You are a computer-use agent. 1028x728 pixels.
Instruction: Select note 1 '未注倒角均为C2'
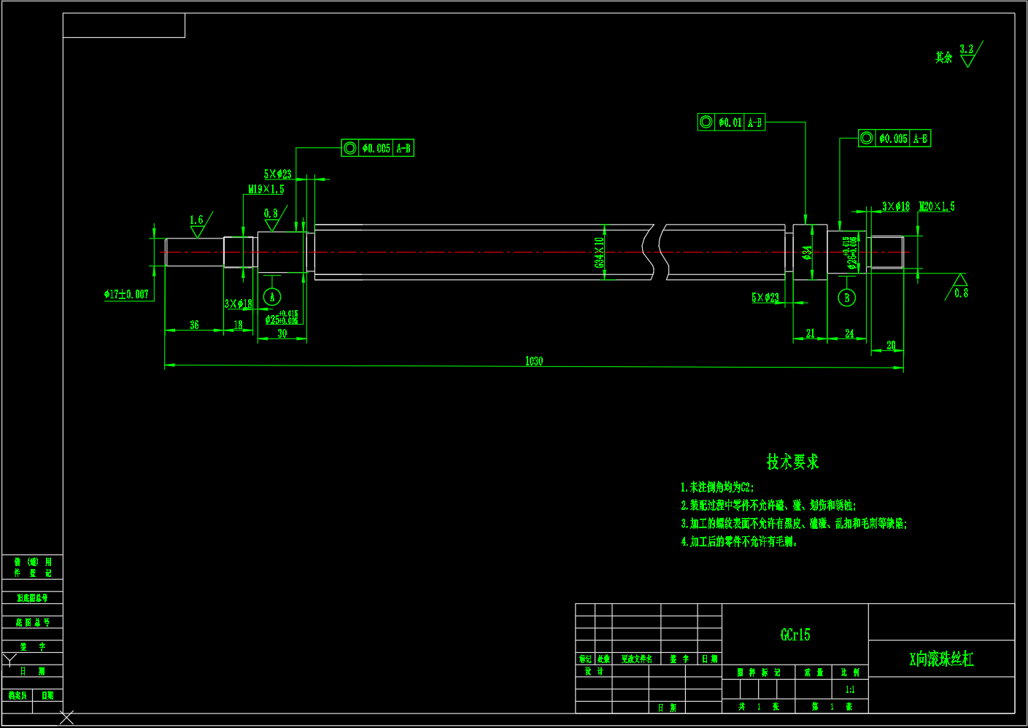point(717,487)
